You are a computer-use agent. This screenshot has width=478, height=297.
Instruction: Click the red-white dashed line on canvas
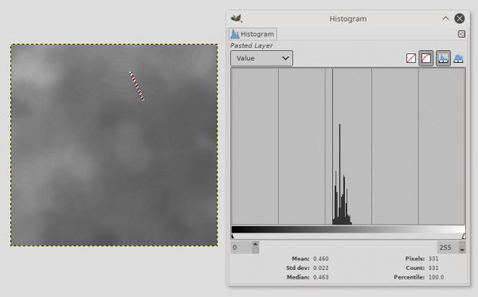pyautogui.click(x=137, y=86)
